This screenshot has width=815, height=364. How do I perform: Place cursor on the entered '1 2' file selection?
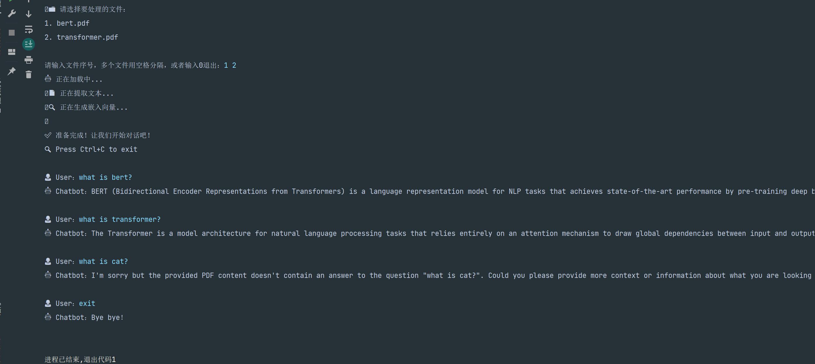[230, 65]
